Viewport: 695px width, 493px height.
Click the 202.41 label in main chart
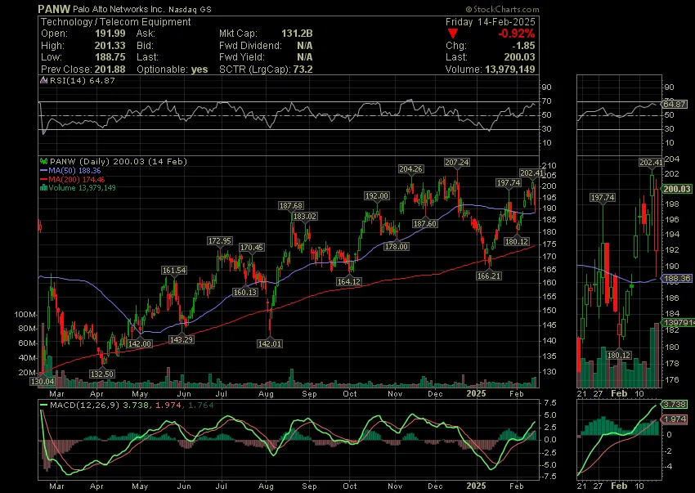532,173
